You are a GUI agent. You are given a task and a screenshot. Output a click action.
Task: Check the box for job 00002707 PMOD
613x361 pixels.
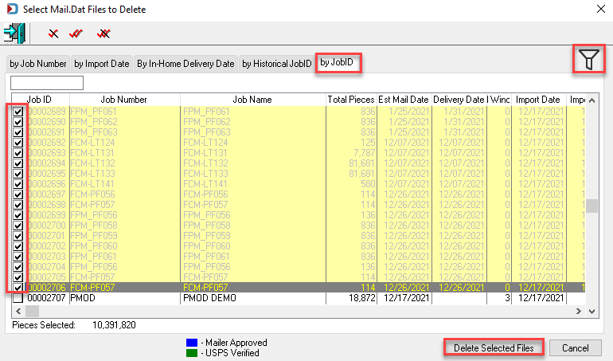(18, 298)
